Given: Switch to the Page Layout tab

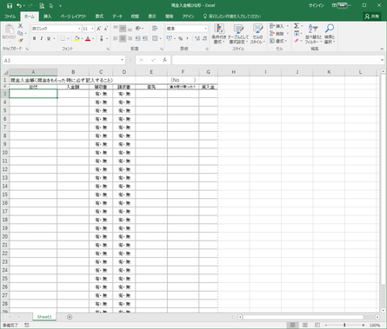Looking at the screenshot, I should click(x=73, y=16).
